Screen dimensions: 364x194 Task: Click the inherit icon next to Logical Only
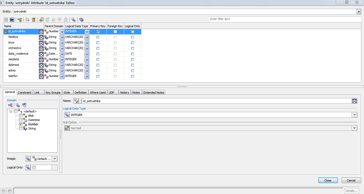(x=28, y=167)
